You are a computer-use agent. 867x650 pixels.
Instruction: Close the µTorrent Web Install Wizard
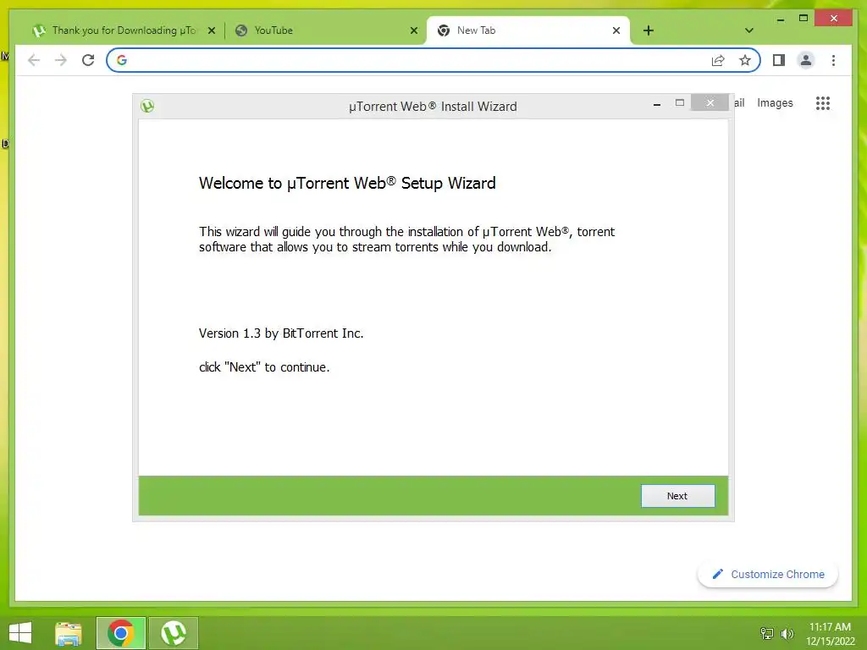[710, 102]
